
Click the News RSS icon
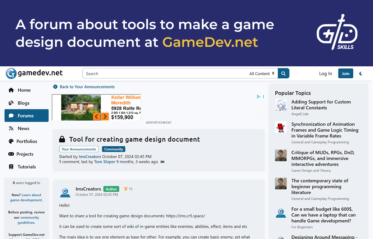coord(11,128)
